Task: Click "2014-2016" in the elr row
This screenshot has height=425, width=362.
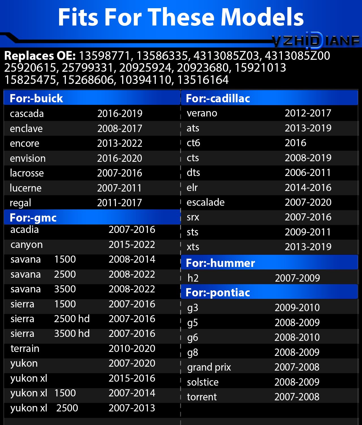Action: (x=308, y=188)
